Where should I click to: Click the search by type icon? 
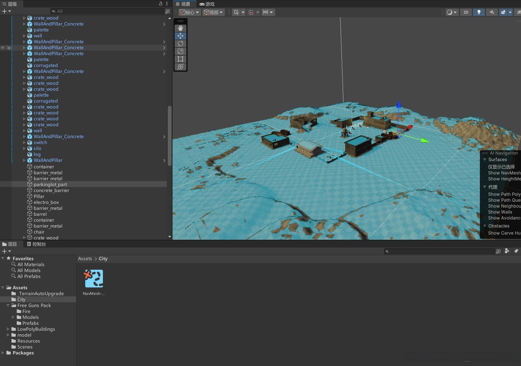(x=507, y=251)
